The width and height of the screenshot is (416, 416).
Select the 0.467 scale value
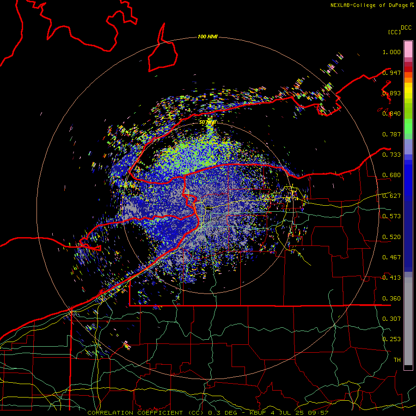pos(392,257)
